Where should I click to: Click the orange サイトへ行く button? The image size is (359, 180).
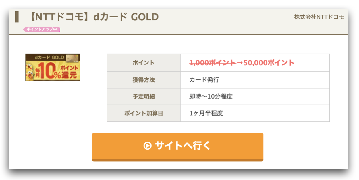pos(177,147)
